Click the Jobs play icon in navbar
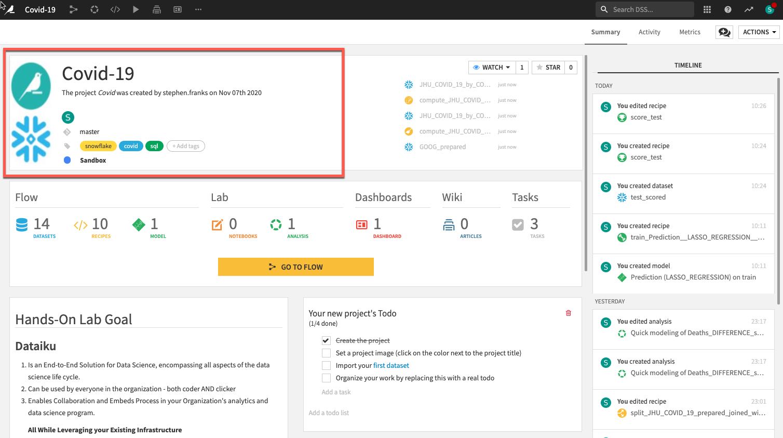This screenshot has width=783, height=438. (x=136, y=9)
